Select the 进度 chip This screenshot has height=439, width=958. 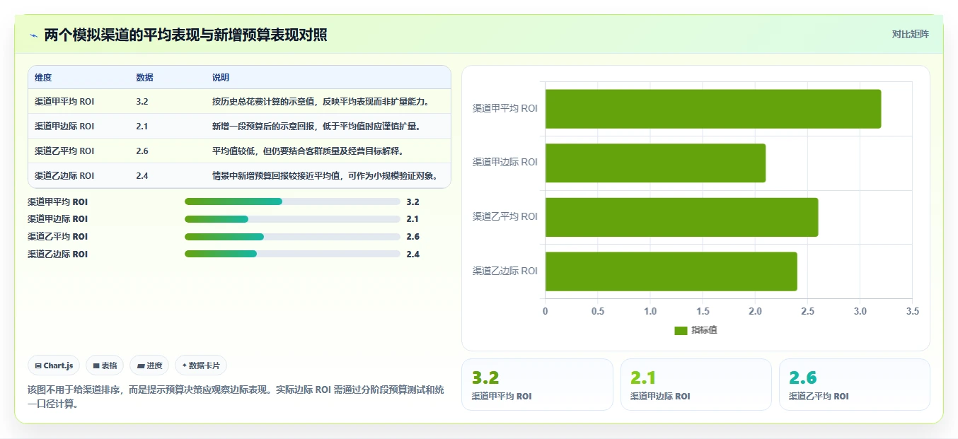coord(149,365)
